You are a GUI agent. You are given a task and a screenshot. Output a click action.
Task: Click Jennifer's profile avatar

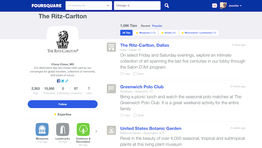223,5
